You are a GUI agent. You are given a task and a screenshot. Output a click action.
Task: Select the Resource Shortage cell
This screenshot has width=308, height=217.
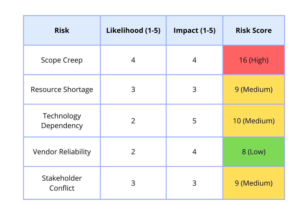tap(62, 89)
